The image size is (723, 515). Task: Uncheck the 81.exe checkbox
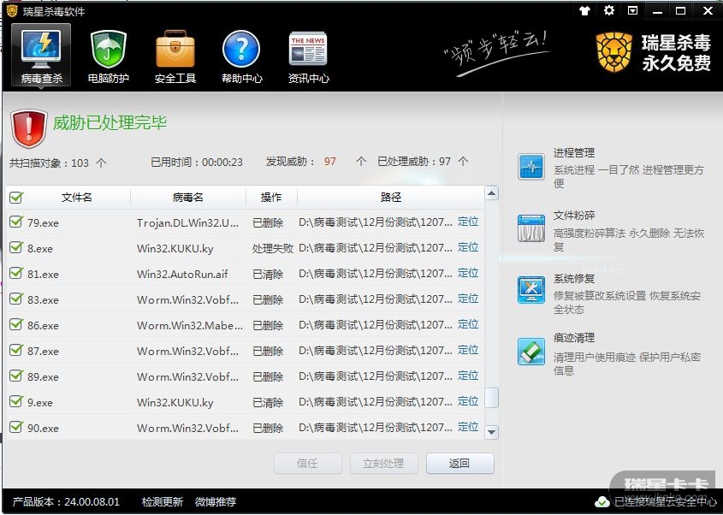16,273
